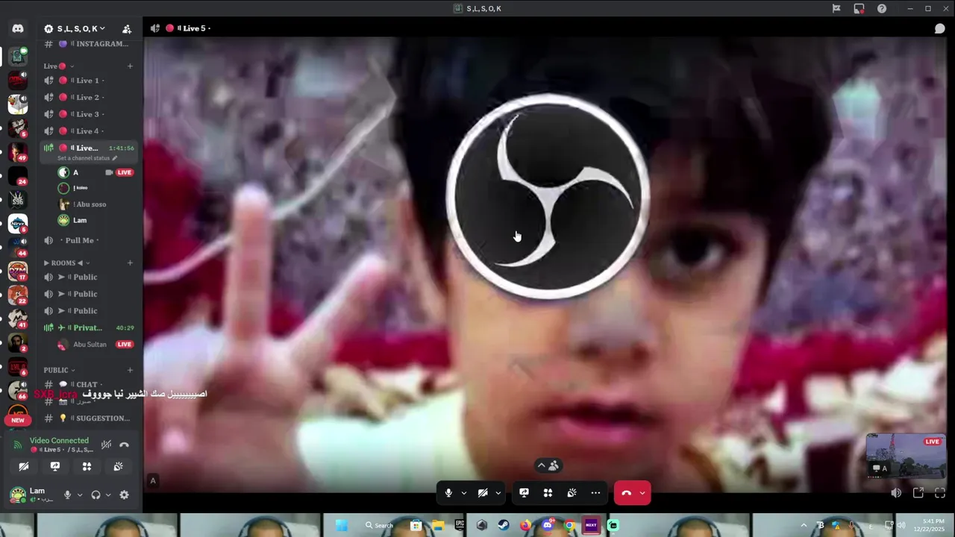Show members list toggle above call controls
Viewport: 955px width, 537px height.
549,466
